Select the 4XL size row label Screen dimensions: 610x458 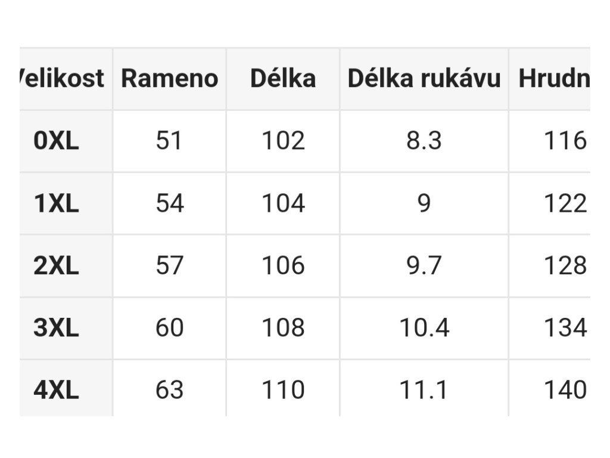click(x=57, y=390)
